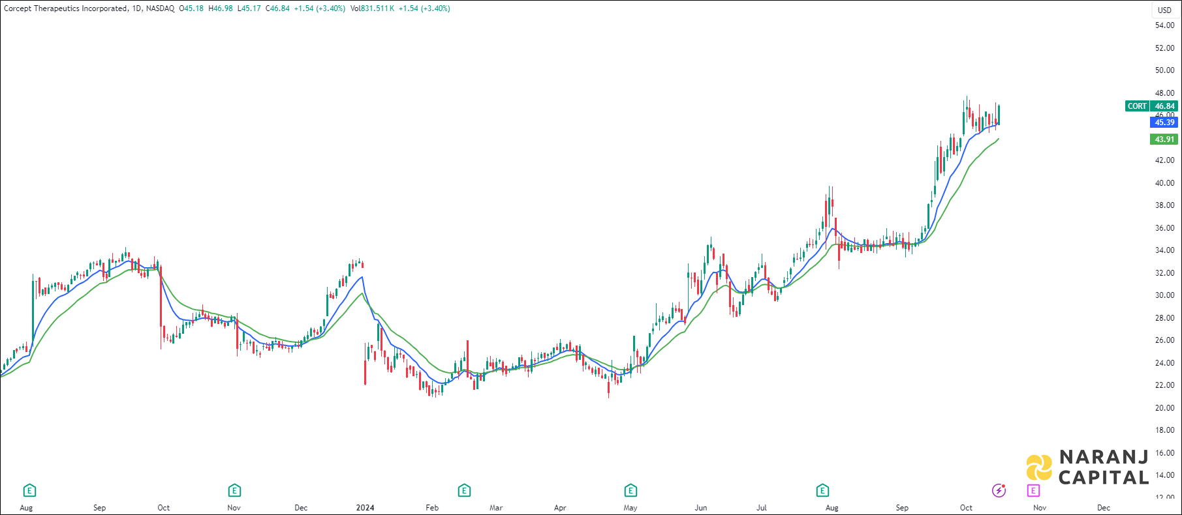1182x515 pixels.
Task: Open the USD currency selector
Action: pos(1164,10)
